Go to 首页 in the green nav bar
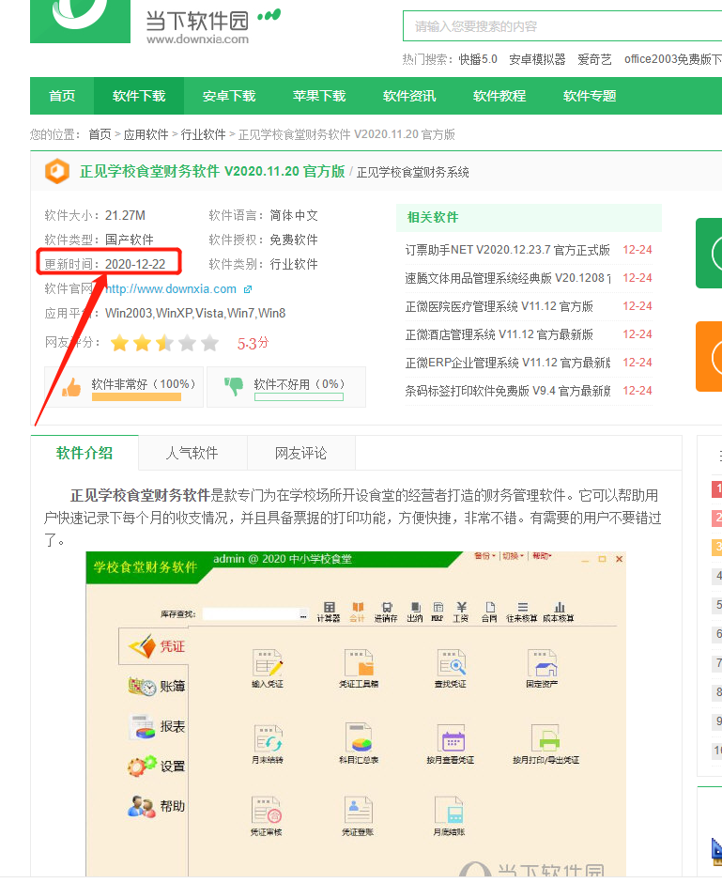Image resolution: width=722 pixels, height=883 pixels. pos(62,96)
